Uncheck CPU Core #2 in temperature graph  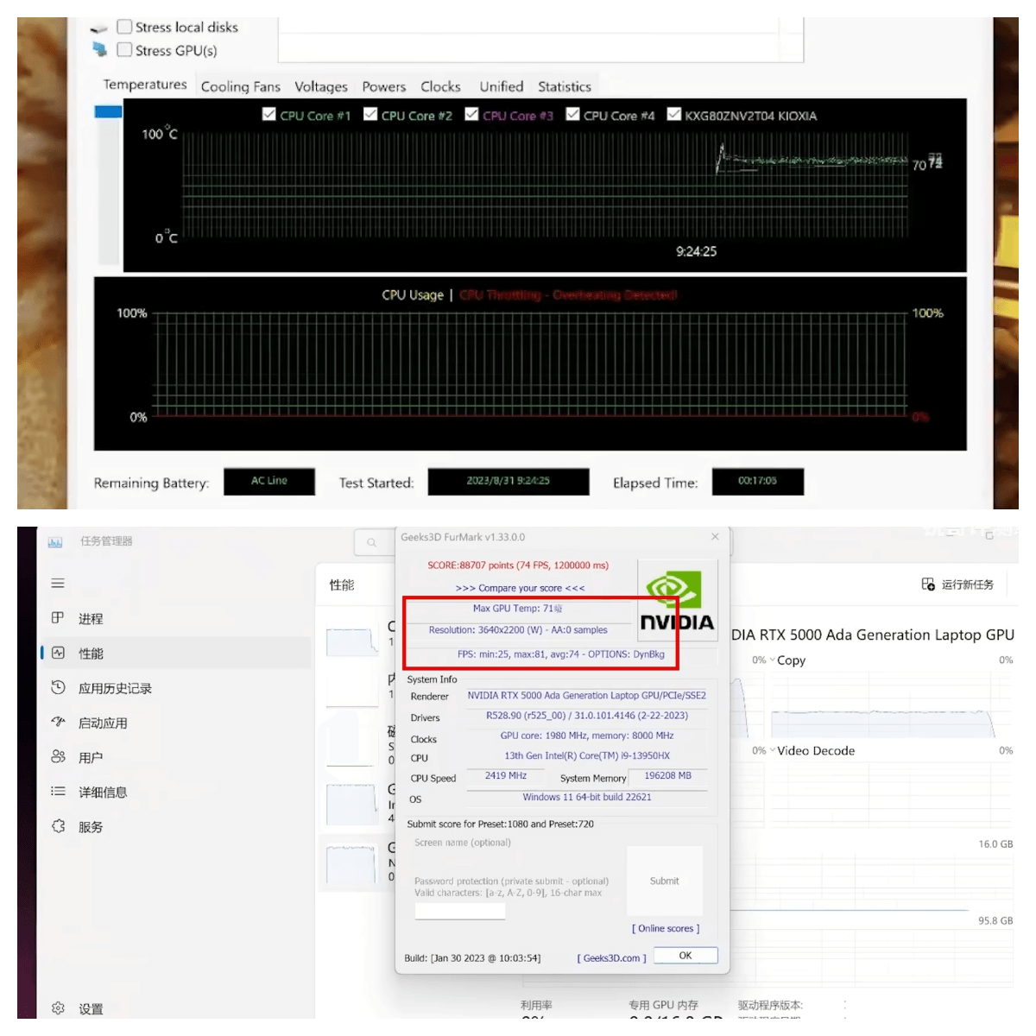point(370,115)
